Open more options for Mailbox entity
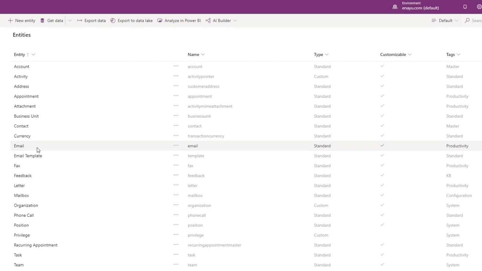The height and width of the screenshot is (271, 482). (x=176, y=195)
